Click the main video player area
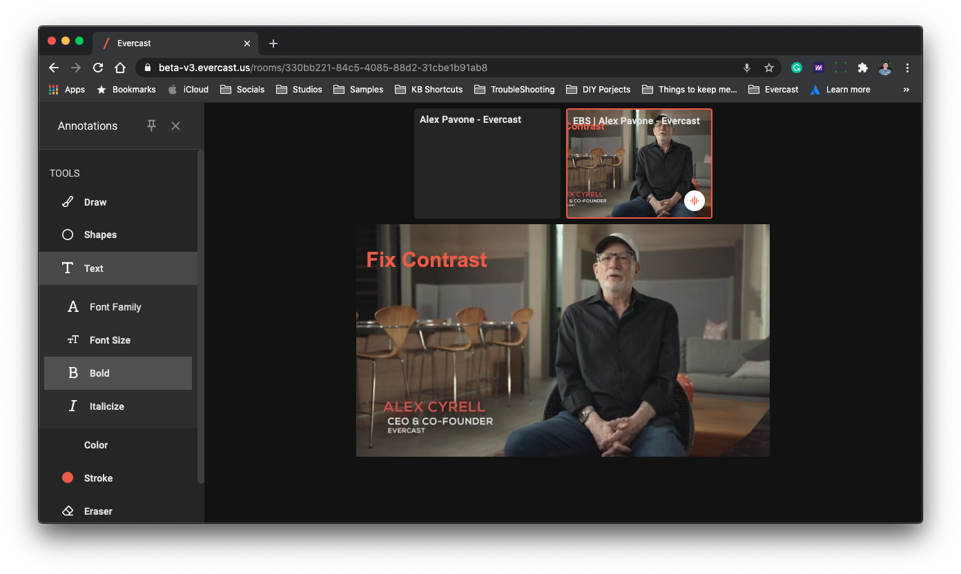961x574 pixels. coord(563,340)
